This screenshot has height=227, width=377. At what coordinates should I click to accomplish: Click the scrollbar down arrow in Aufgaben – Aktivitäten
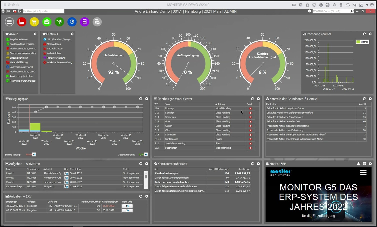coord(146,187)
